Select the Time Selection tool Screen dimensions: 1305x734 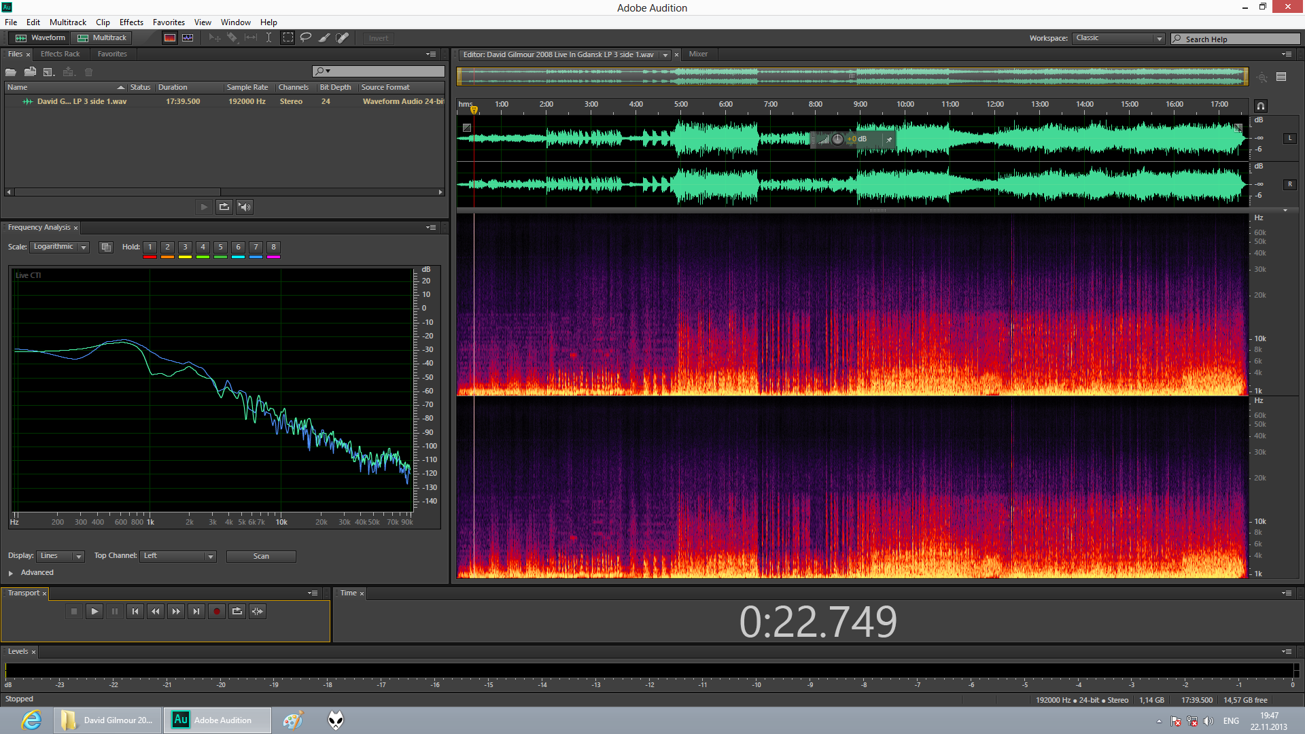point(268,38)
